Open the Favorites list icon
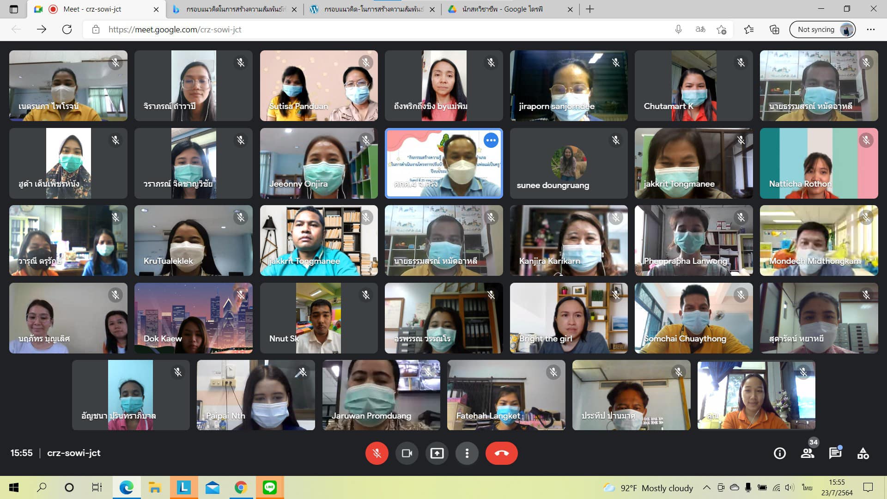 point(749,30)
